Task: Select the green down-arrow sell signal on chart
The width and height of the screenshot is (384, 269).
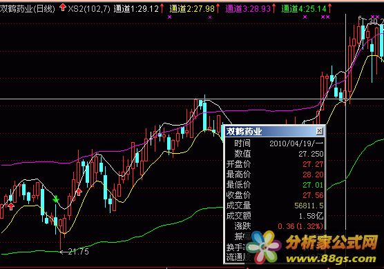Action: click(x=56, y=199)
